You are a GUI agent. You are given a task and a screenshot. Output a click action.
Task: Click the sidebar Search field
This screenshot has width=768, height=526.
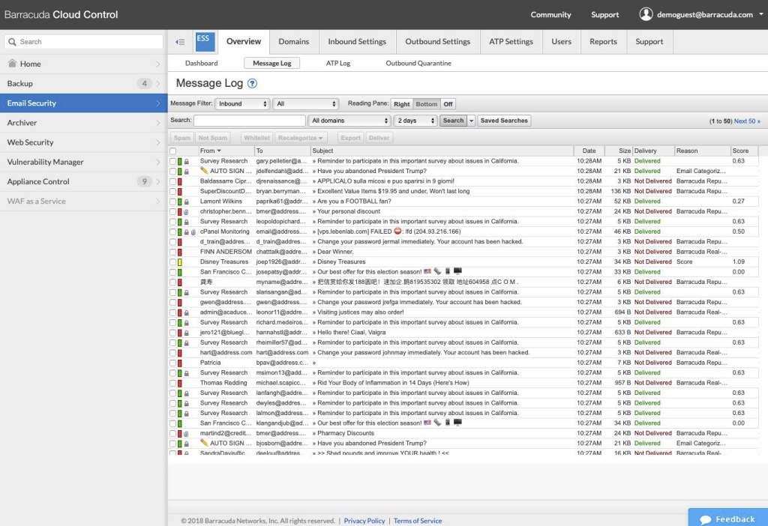click(x=84, y=42)
